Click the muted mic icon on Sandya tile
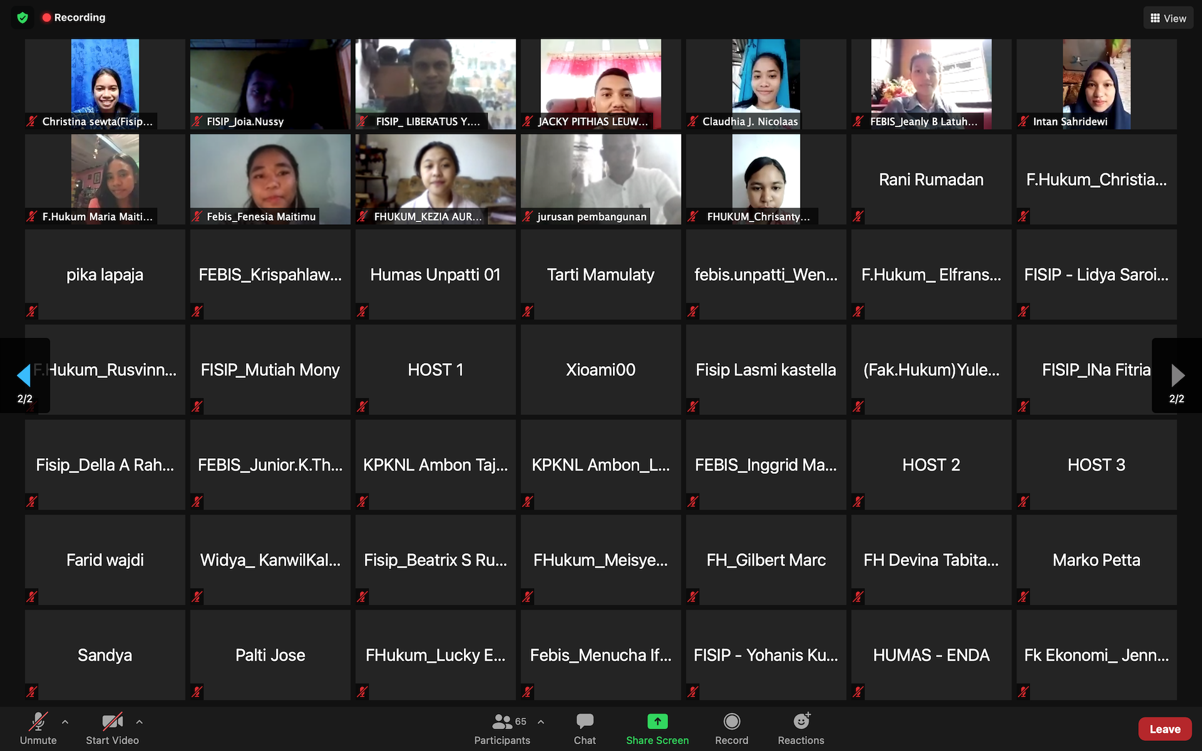The height and width of the screenshot is (751, 1202). tap(31, 692)
